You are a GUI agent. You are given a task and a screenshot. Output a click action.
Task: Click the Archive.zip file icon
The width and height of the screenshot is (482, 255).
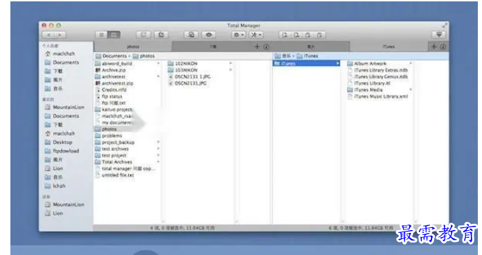[98, 70]
